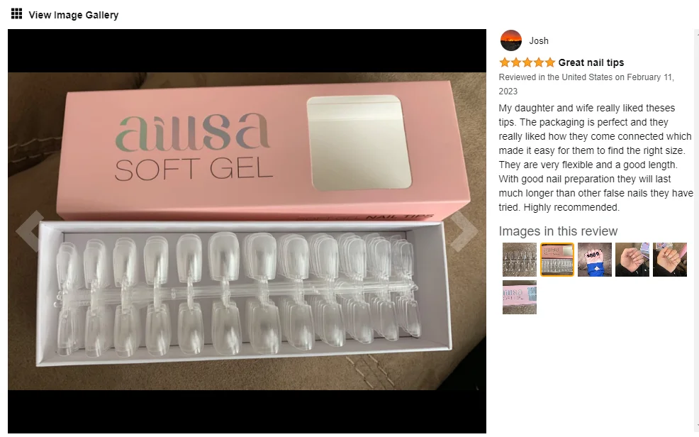
Task: Click the five-star rating icons
Action: pyautogui.click(x=527, y=62)
